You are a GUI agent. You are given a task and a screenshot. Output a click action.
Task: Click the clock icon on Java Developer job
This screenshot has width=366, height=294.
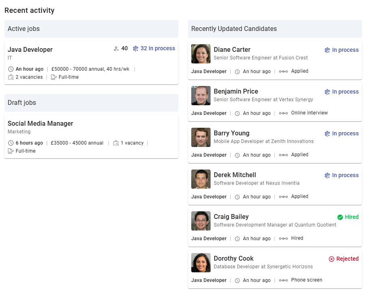point(11,69)
